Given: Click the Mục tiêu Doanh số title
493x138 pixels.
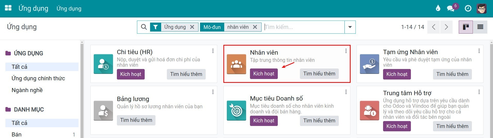Looking at the screenshot, I should pyautogui.click(x=276, y=98).
